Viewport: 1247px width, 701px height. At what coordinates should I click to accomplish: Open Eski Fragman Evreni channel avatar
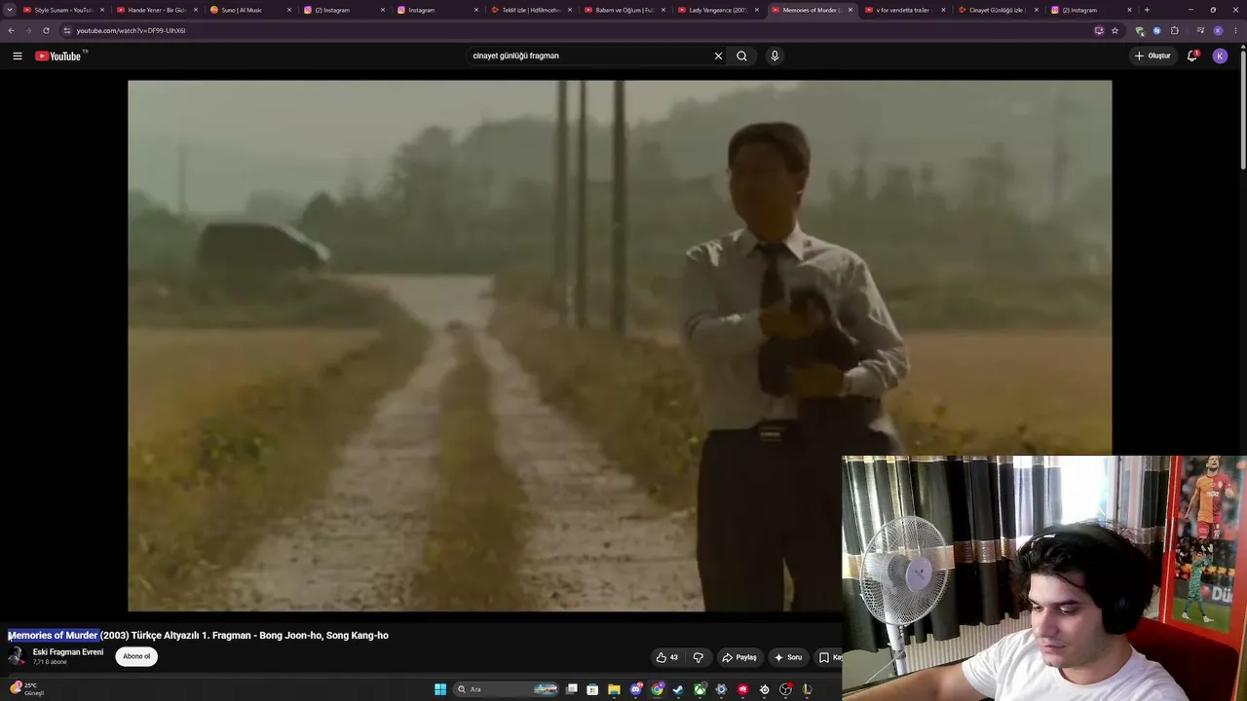pyautogui.click(x=17, y=656)
